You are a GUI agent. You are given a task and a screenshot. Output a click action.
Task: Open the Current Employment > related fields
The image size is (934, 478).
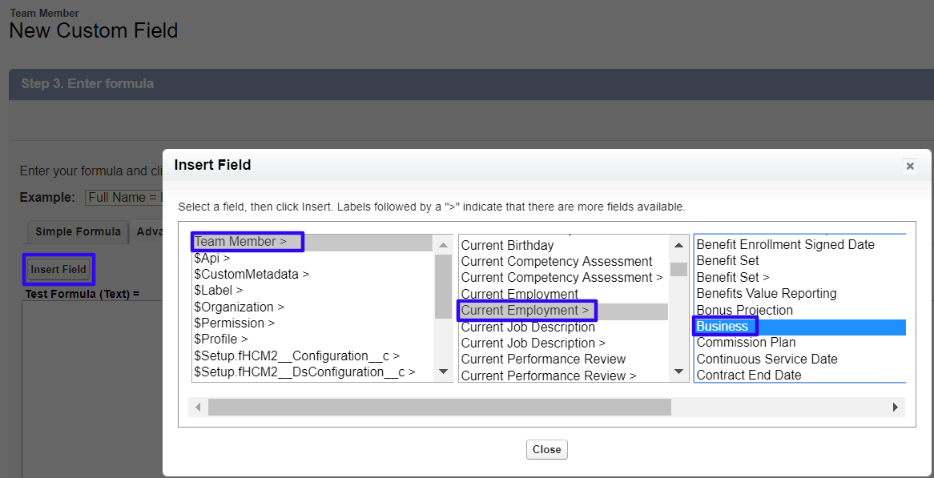pyautogui.click(x=525, y=310)
